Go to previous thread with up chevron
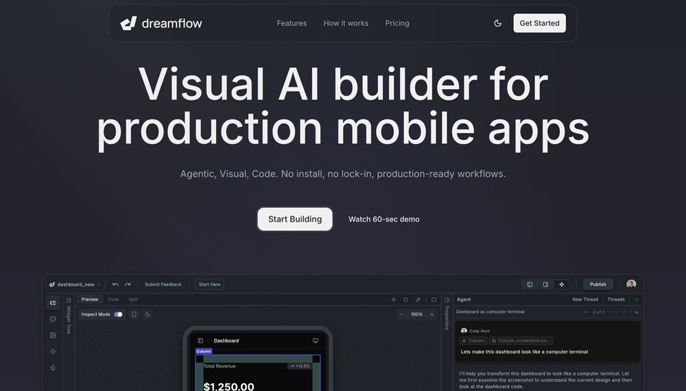The height and width of the screenshot is (391, 686). [586, 312]
